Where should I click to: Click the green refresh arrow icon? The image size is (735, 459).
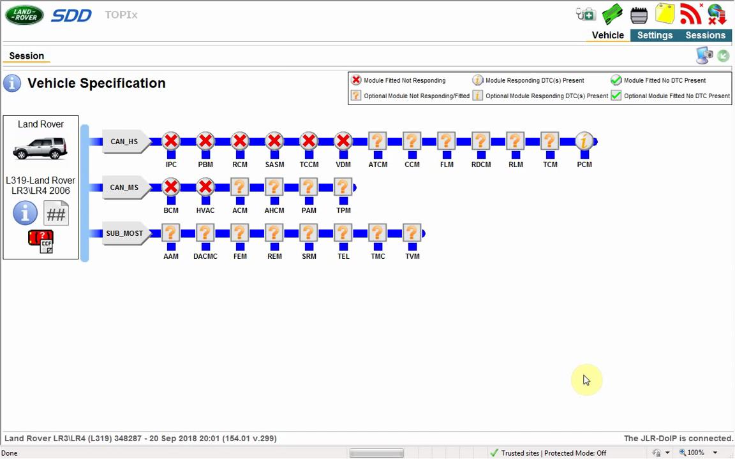(x=724, y=55)
